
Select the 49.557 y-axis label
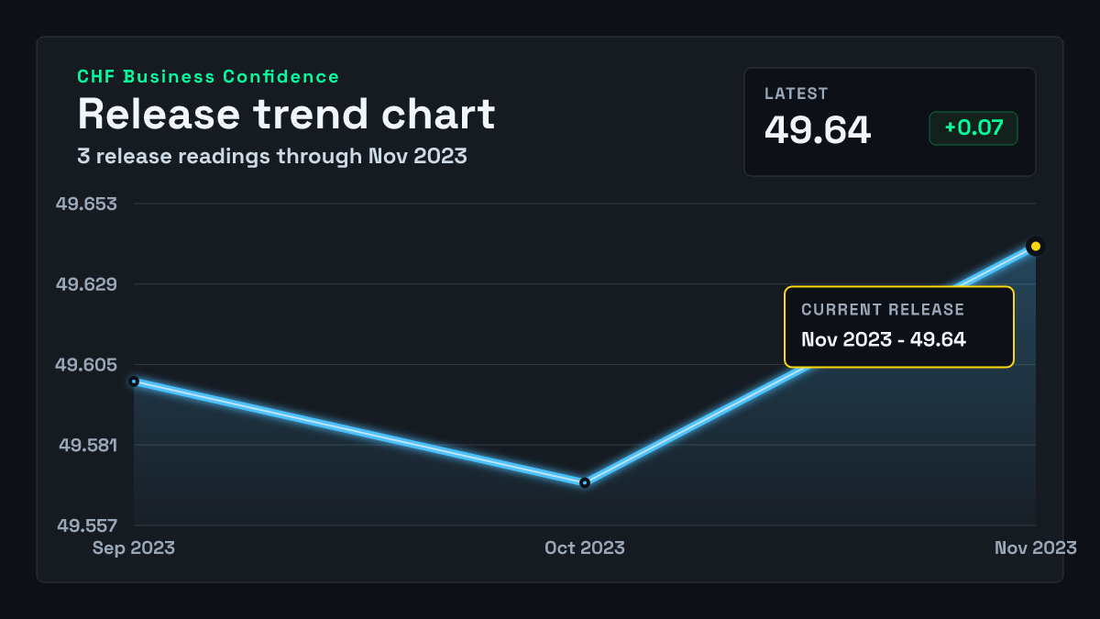click(87, 526)
